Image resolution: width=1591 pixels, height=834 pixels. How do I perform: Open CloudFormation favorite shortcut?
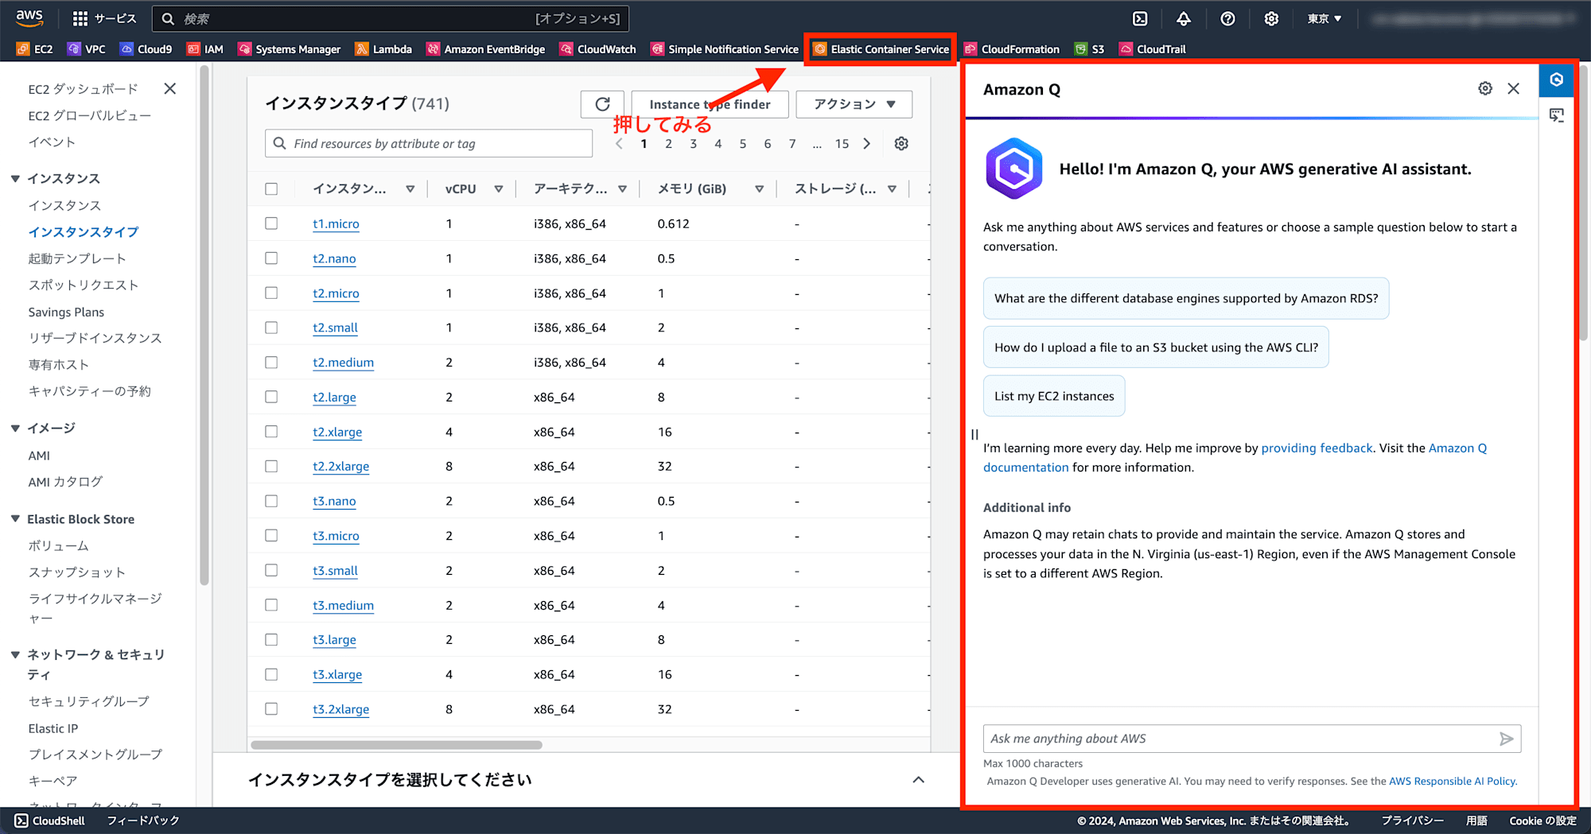click(1012, 49)
